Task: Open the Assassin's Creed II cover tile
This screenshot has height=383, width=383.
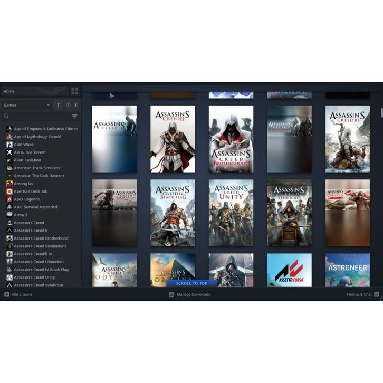Action: pos(173,139)
